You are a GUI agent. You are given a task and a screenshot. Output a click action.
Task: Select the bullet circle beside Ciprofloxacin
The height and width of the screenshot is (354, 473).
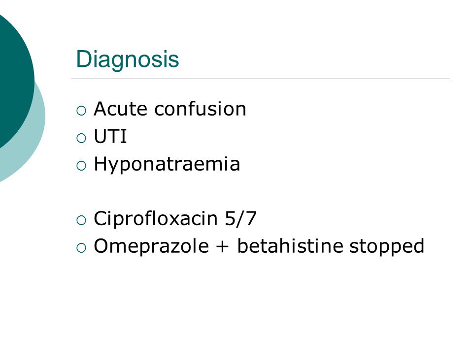click(81, 220)
